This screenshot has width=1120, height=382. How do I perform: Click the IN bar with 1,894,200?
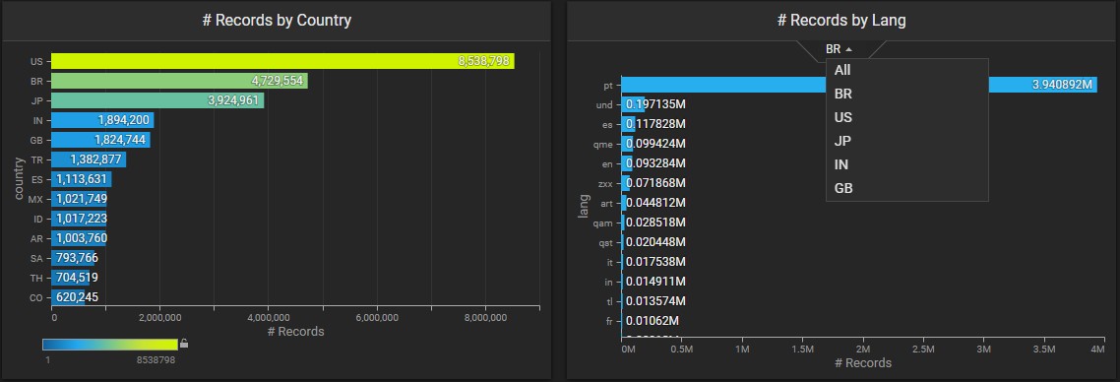[x=102, y=120]
